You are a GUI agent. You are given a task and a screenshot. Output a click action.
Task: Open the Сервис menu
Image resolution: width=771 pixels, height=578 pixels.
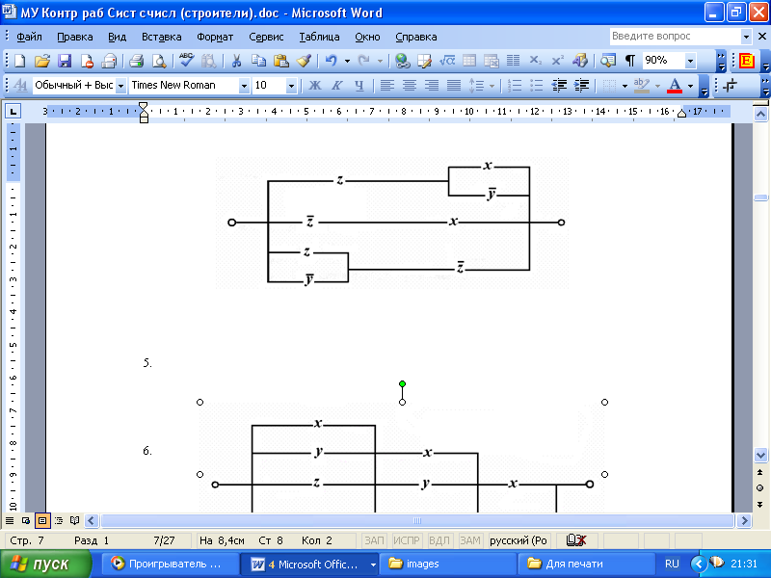click(266, 37)
